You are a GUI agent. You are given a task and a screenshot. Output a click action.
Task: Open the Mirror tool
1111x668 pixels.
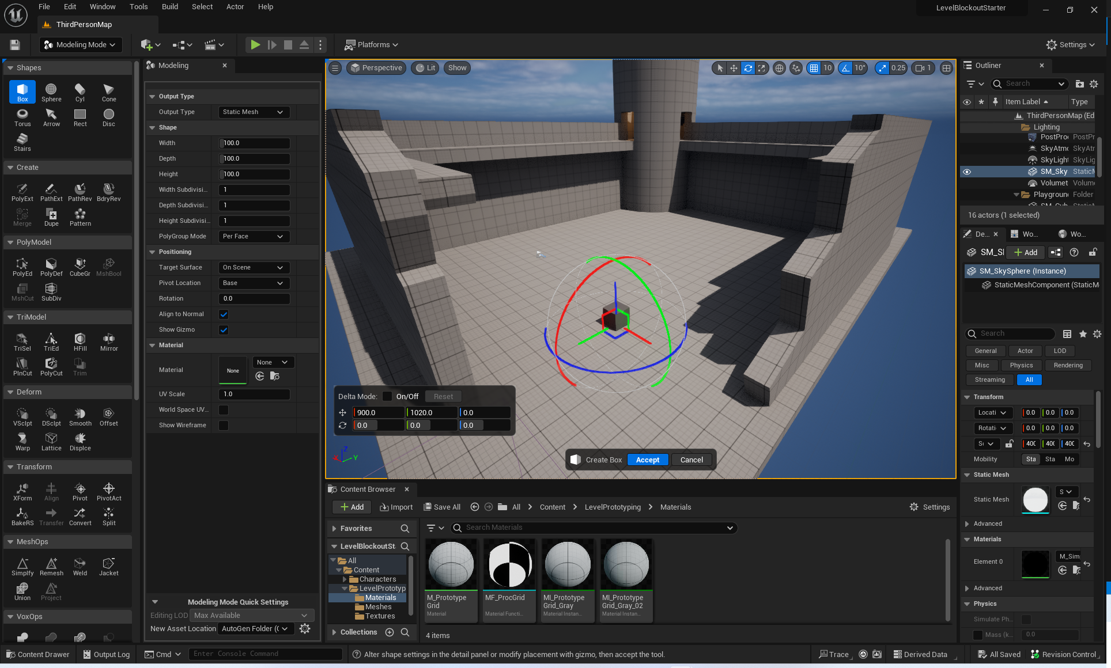point(109,341)
